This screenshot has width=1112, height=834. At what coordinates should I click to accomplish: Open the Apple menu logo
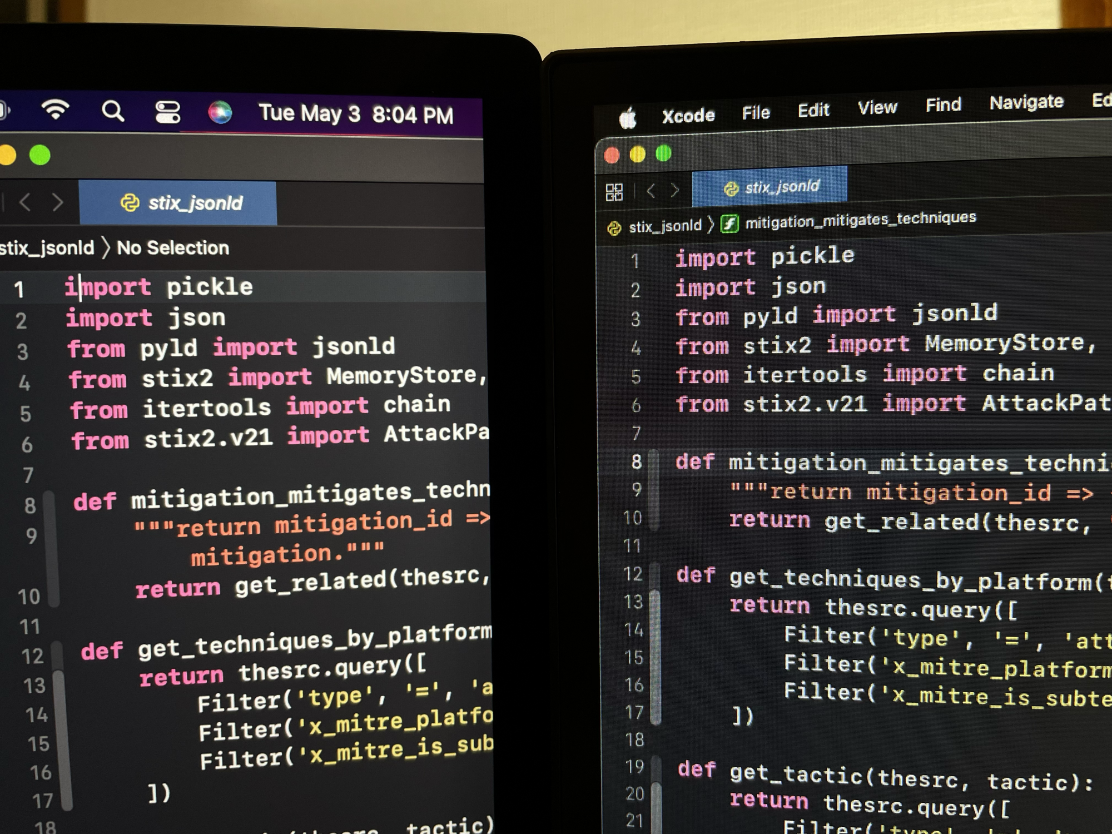628,118
